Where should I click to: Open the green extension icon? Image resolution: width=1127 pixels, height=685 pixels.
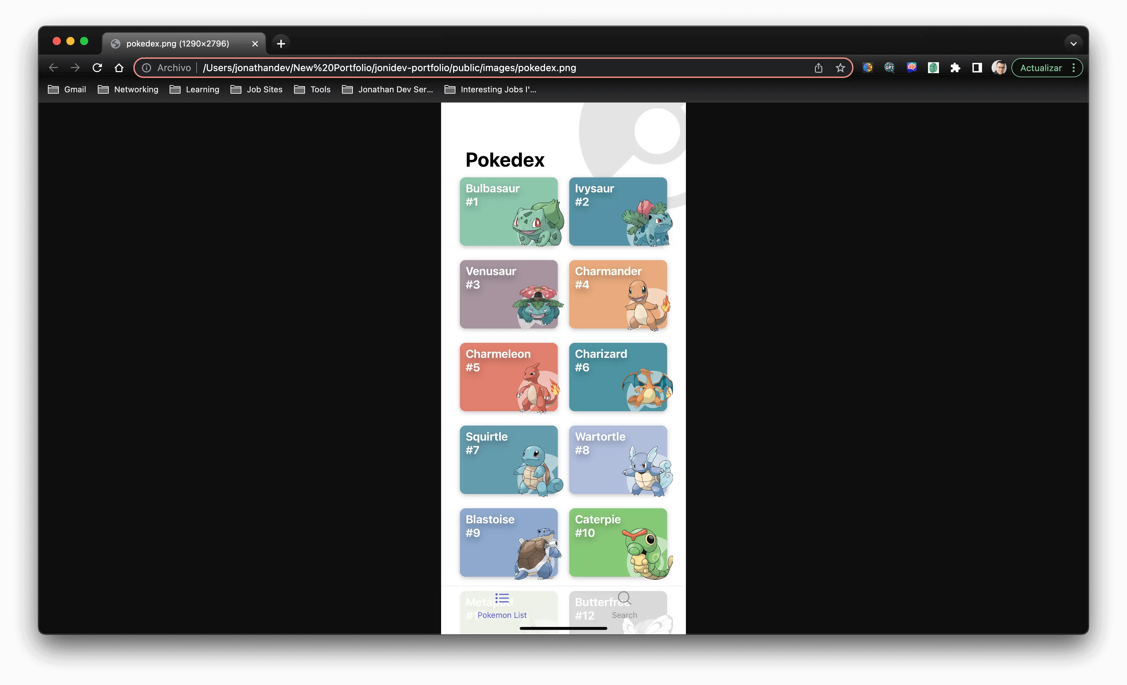(933, 68)
